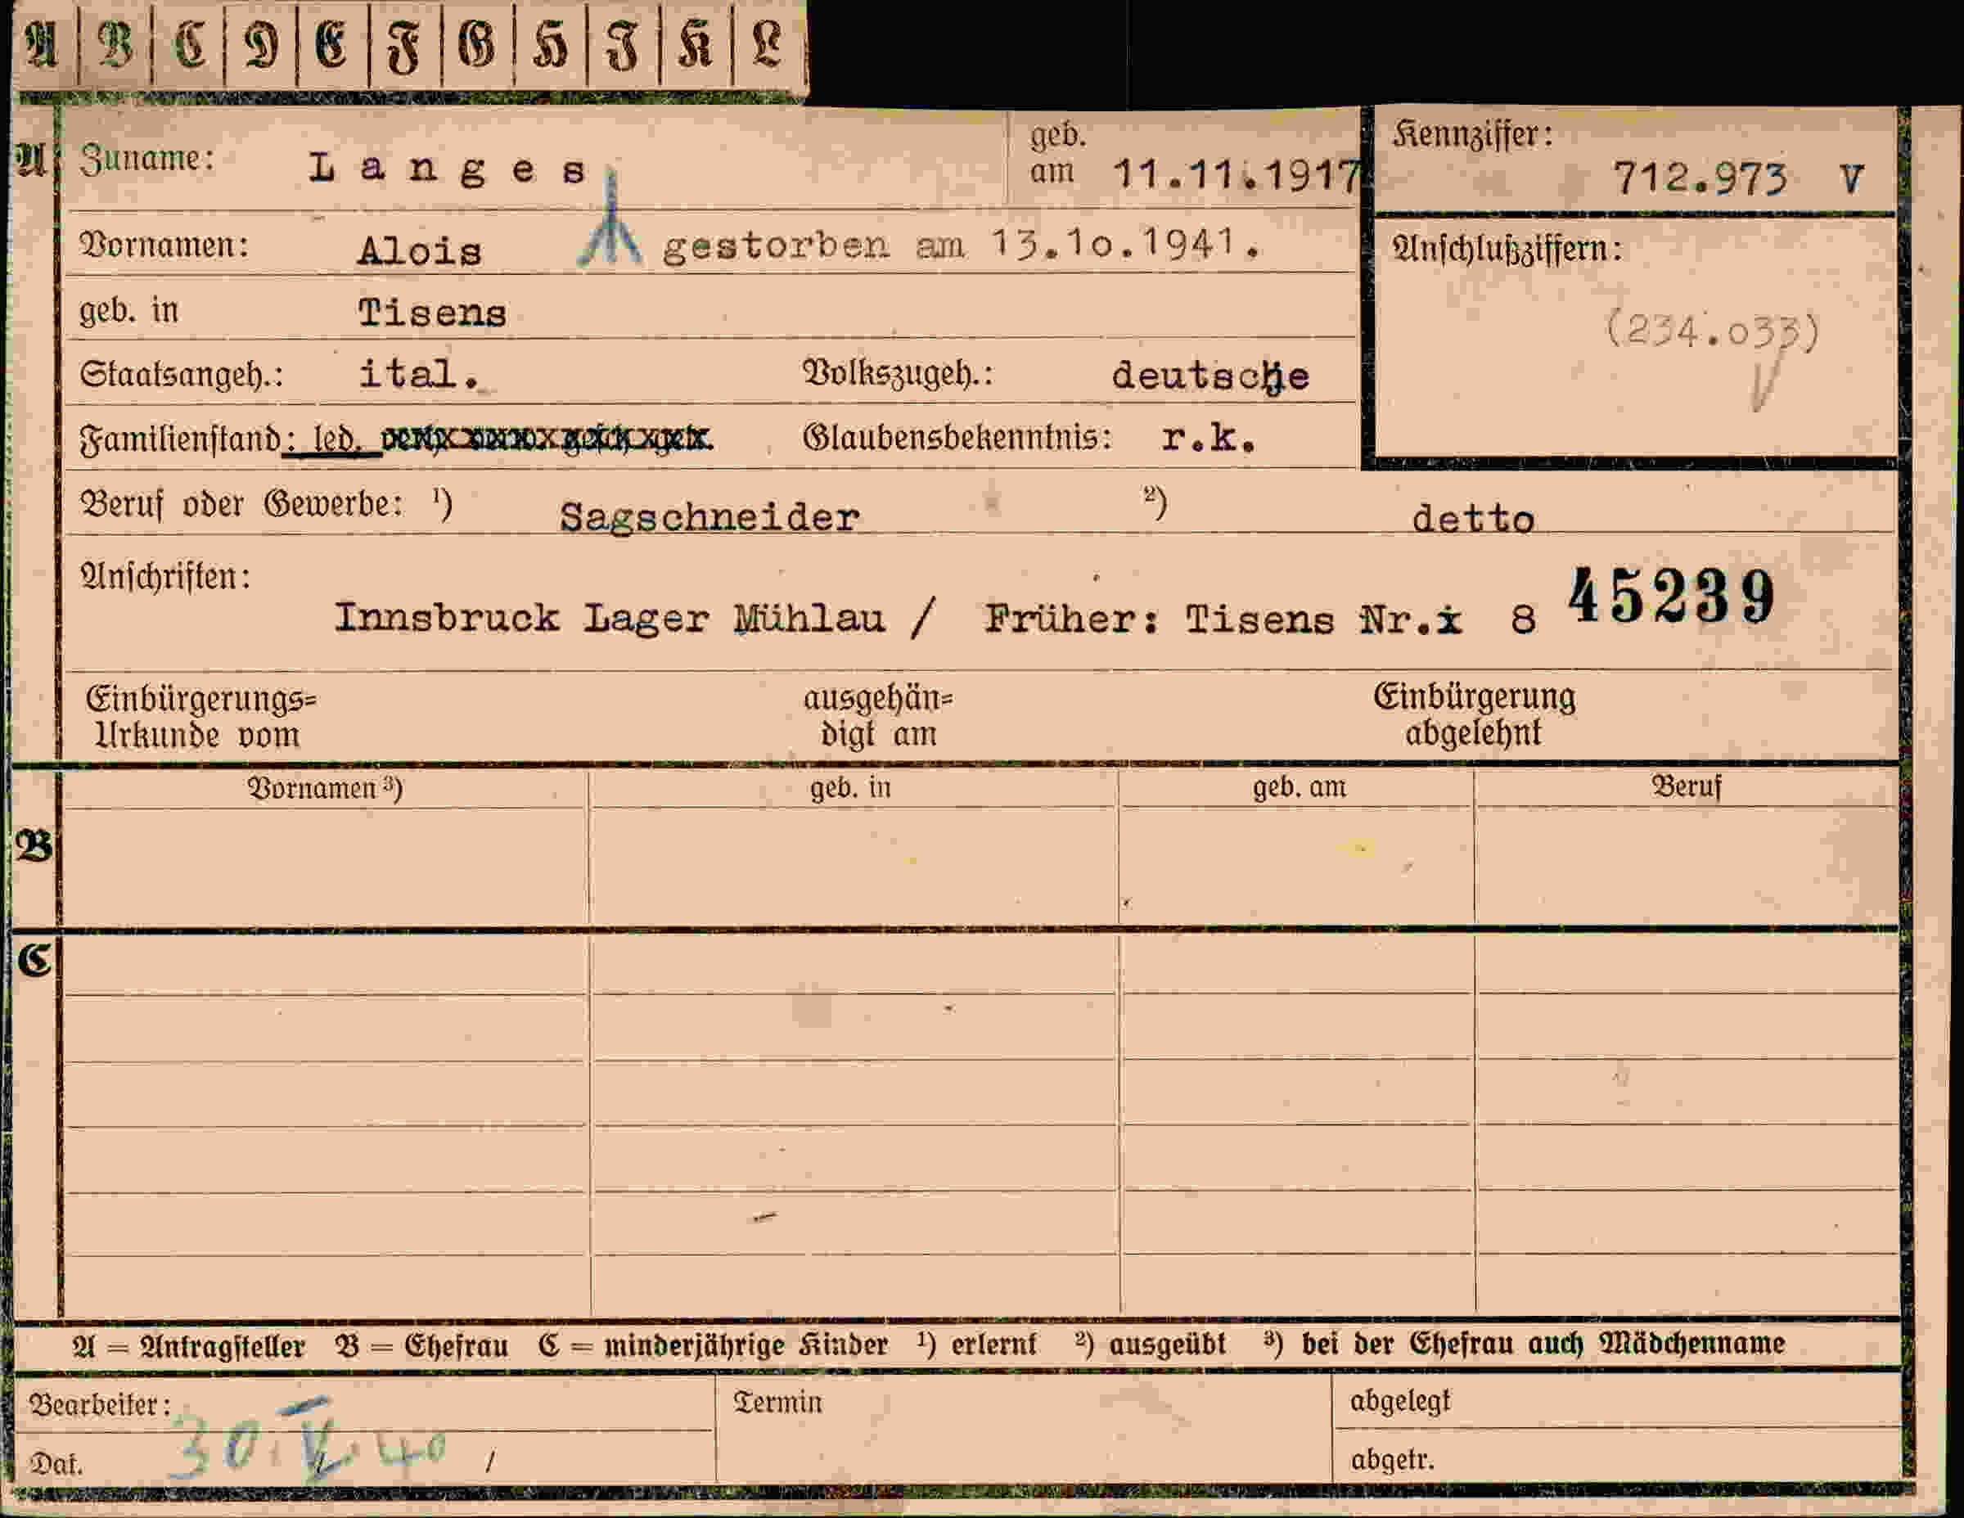Image resolution: width=1964 pixels, height=1518 pixels.
Task: Click the crossed-out text after 'led.'
Action: tap(547, 439)
